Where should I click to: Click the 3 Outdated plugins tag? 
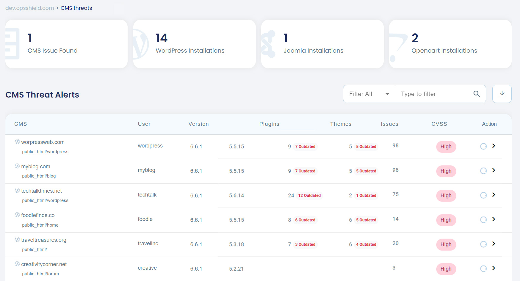click(305, 244)
